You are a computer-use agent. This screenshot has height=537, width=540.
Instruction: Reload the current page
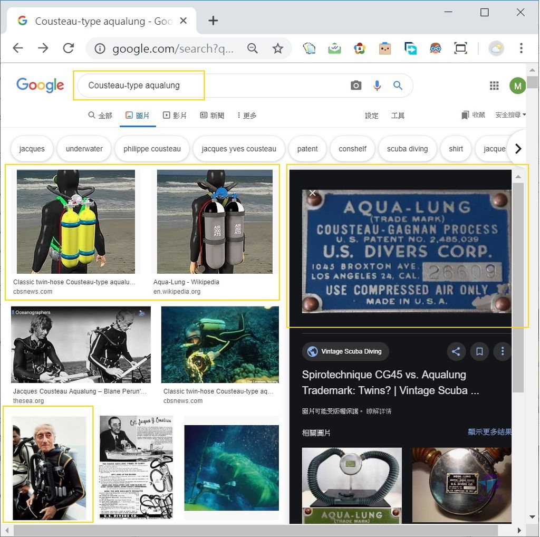[x=69, y=48]
